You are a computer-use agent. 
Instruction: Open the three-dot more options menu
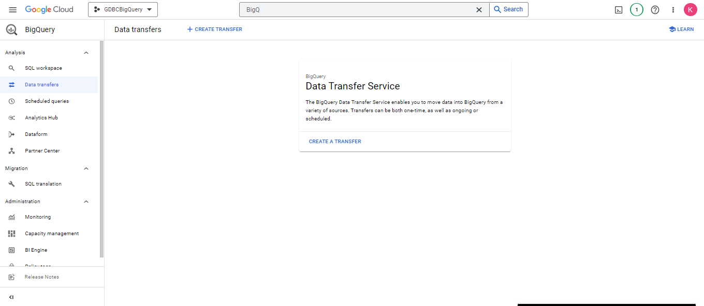tap(673, 10)
